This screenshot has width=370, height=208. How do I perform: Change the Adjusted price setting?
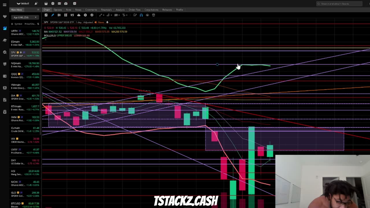[88, 22]
